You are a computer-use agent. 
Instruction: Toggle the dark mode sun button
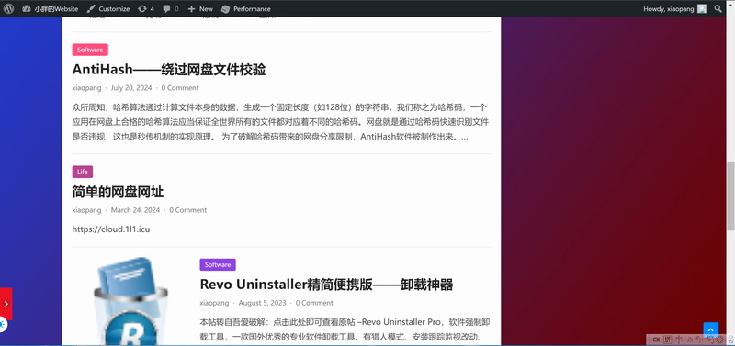(x=3, y=324)
